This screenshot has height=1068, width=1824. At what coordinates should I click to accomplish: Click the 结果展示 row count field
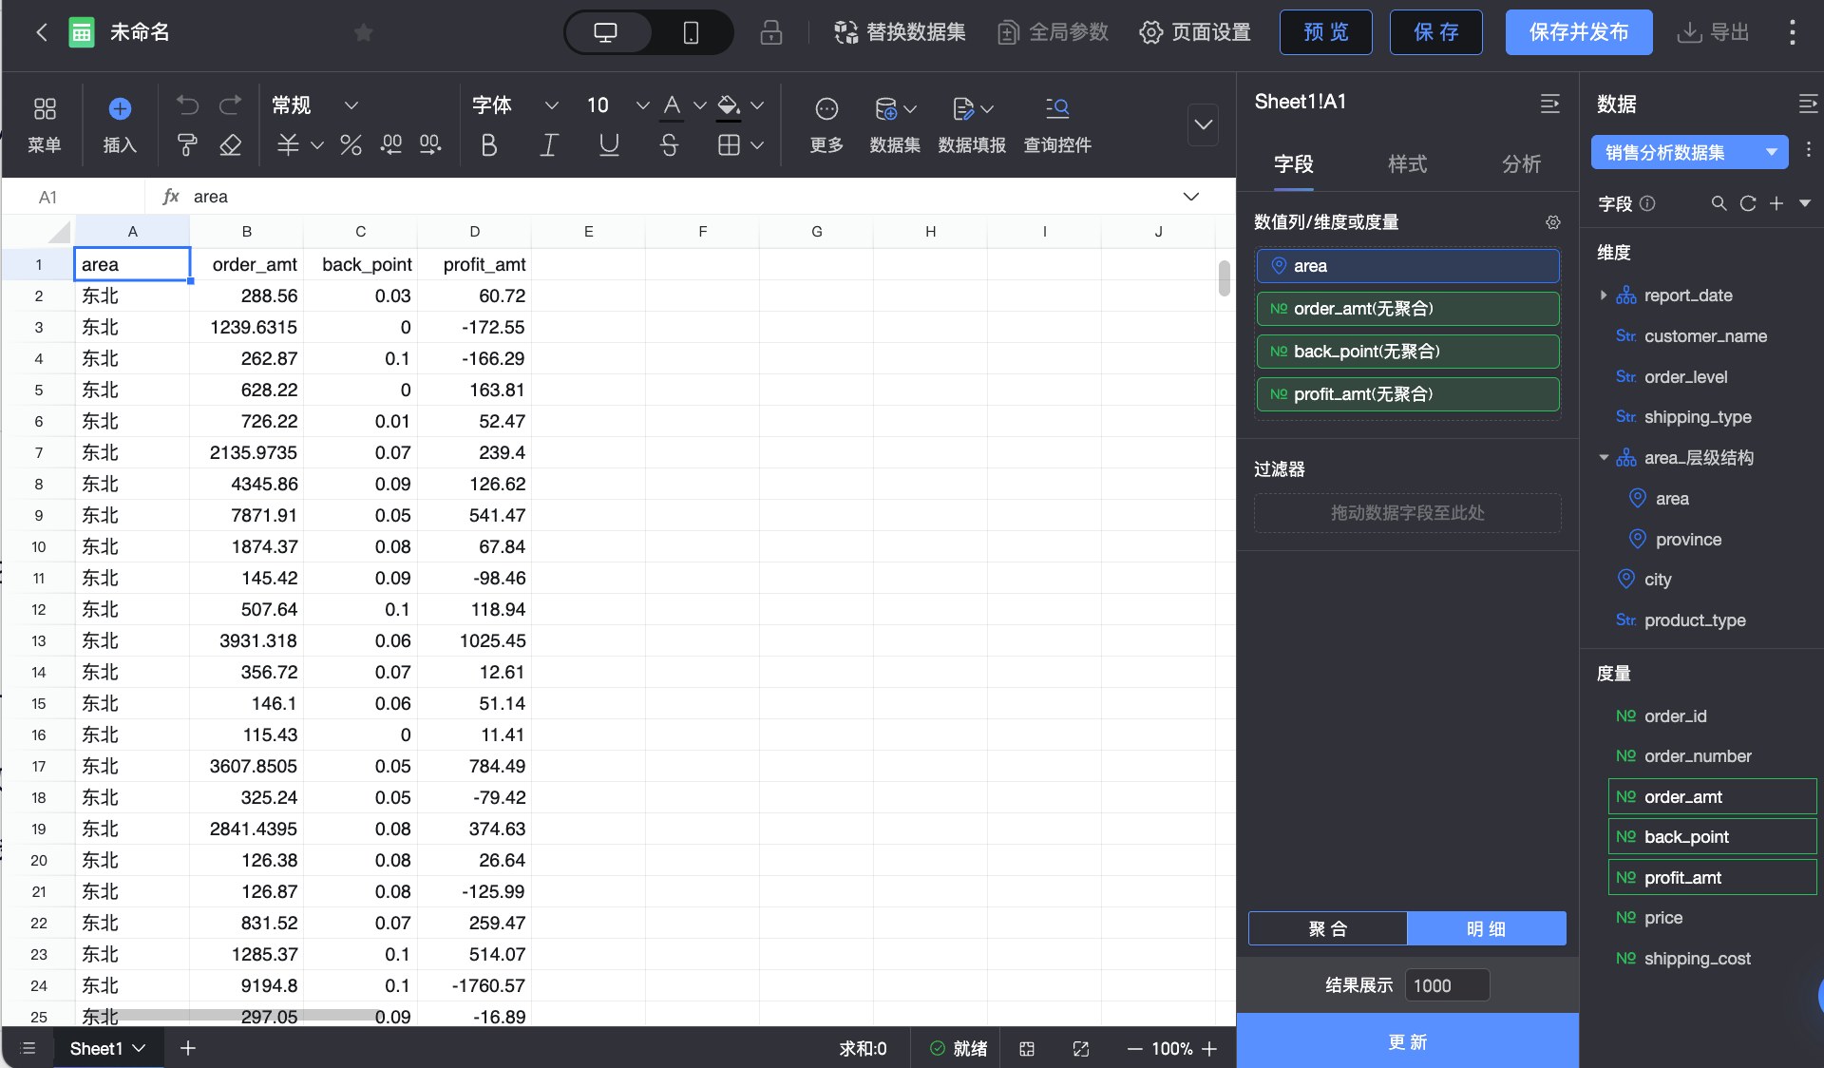[1446, 985]
